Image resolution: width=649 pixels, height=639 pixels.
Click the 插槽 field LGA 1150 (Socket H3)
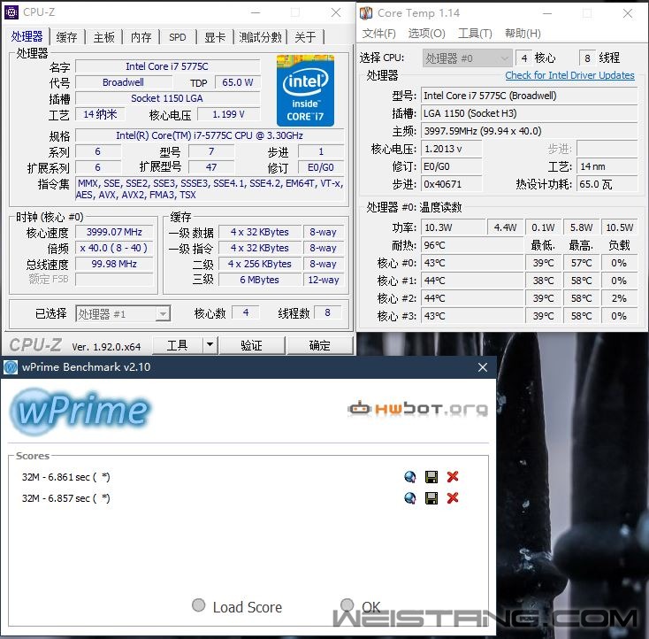tap(529, 113)
